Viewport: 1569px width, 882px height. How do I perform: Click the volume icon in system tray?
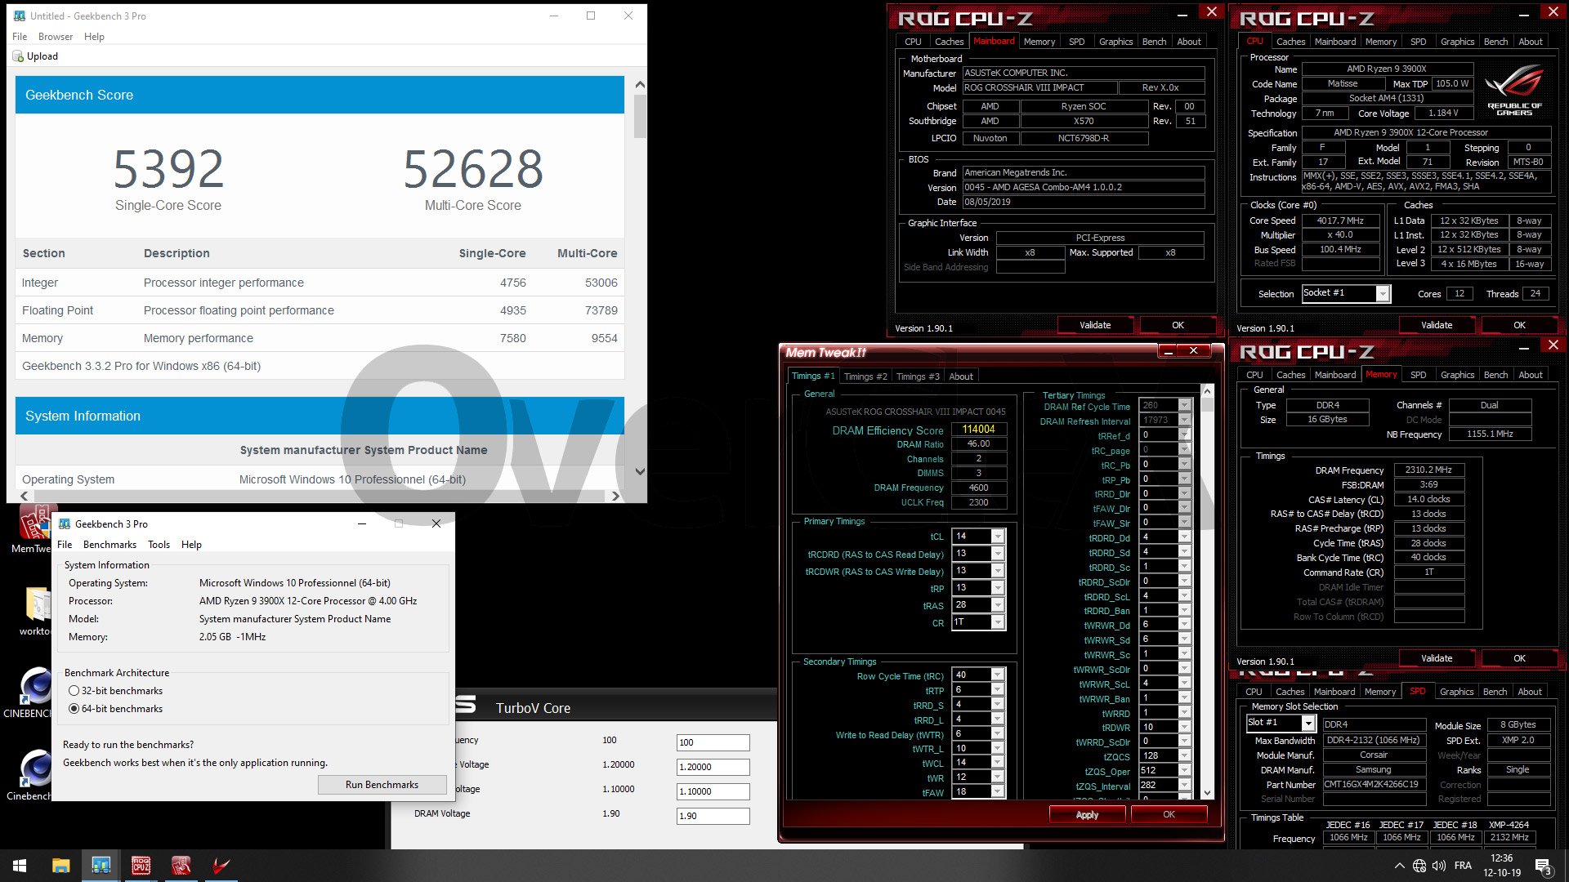tap(1439, 866)
